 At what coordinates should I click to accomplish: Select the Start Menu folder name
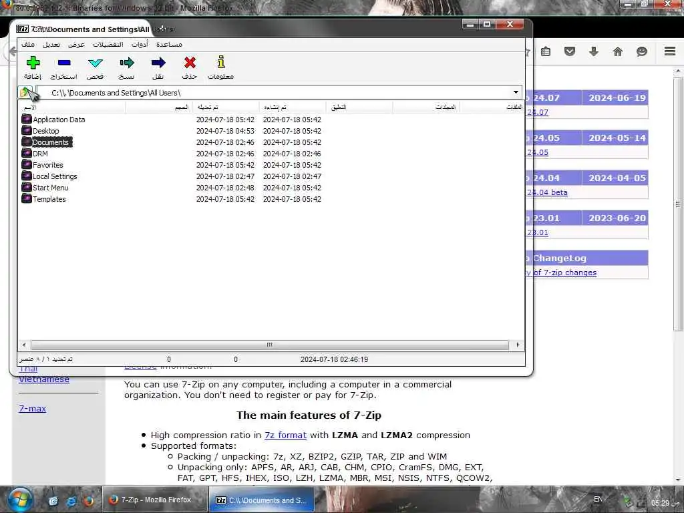51,188
